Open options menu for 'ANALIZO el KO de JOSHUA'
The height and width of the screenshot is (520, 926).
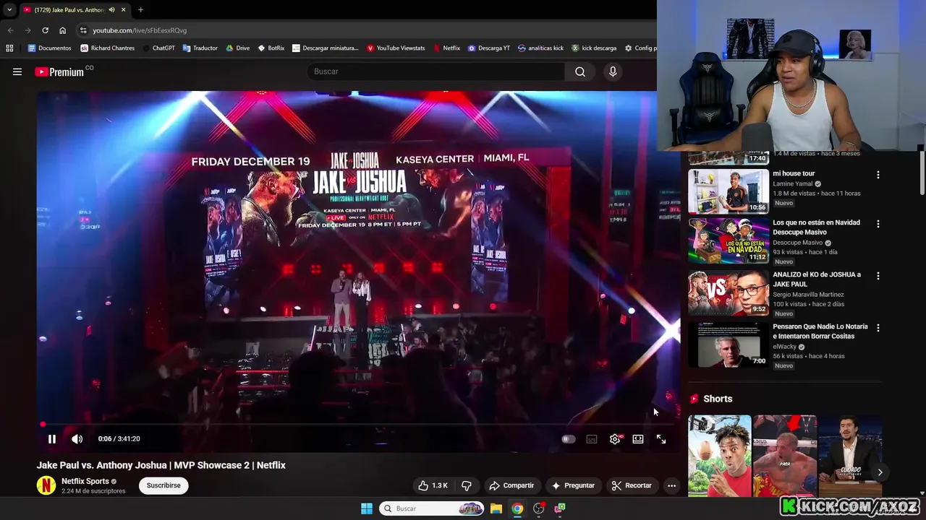[878, 276]
